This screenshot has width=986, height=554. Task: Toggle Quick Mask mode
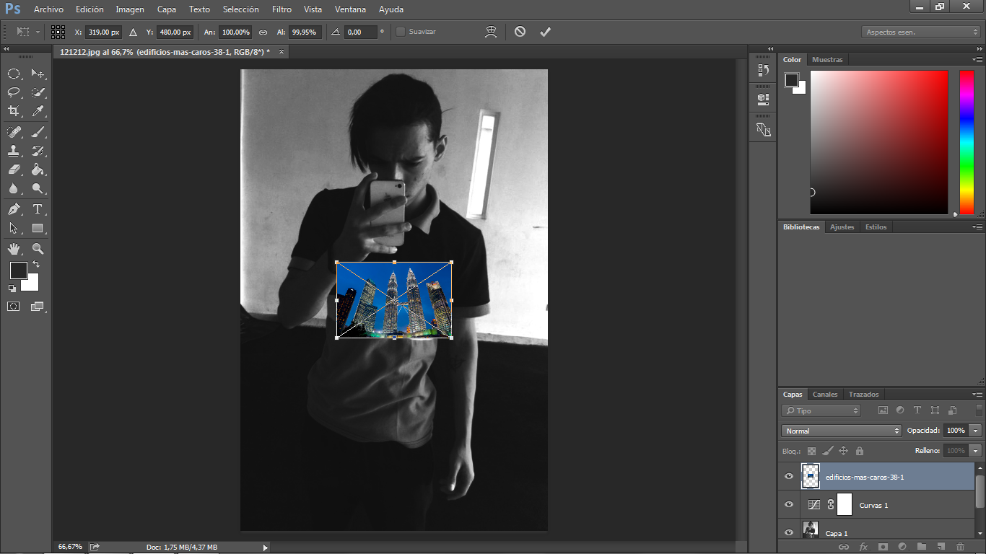coord(14,307)
